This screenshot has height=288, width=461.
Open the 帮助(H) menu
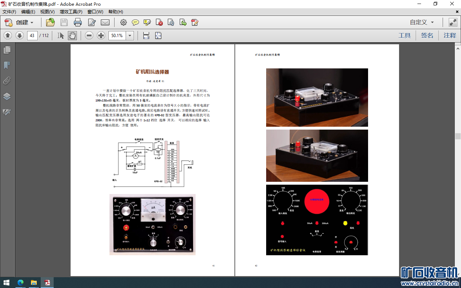[115, 12]
